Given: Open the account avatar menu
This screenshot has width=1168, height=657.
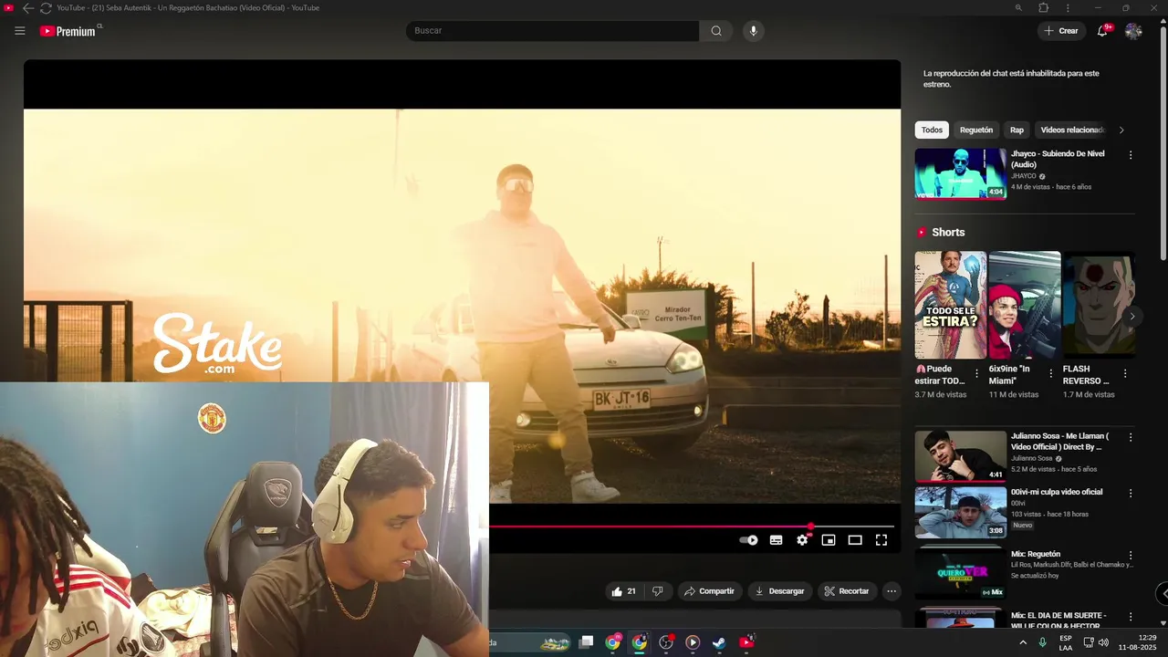Looking at the screenshot, I should [1133, 31].
